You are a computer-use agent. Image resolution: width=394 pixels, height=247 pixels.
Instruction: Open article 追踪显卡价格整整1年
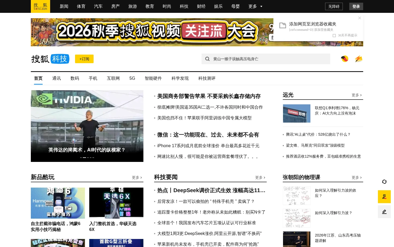pos(211,212)
